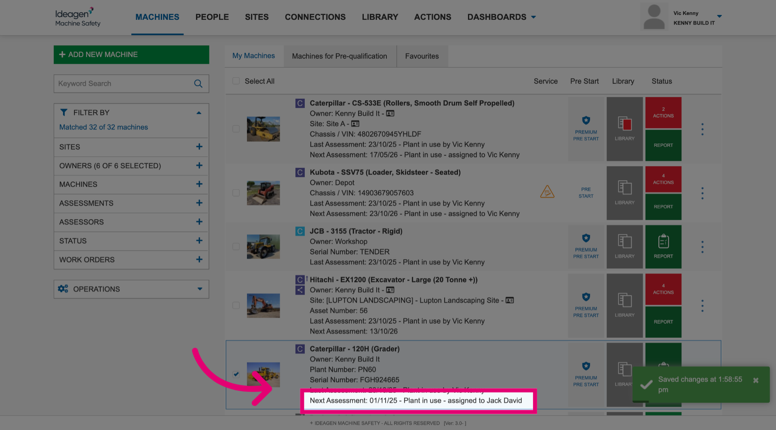The width and height of the screenshot is (776, 430).
Task: Open Library for Kubota SSV75
Action: 624,193
